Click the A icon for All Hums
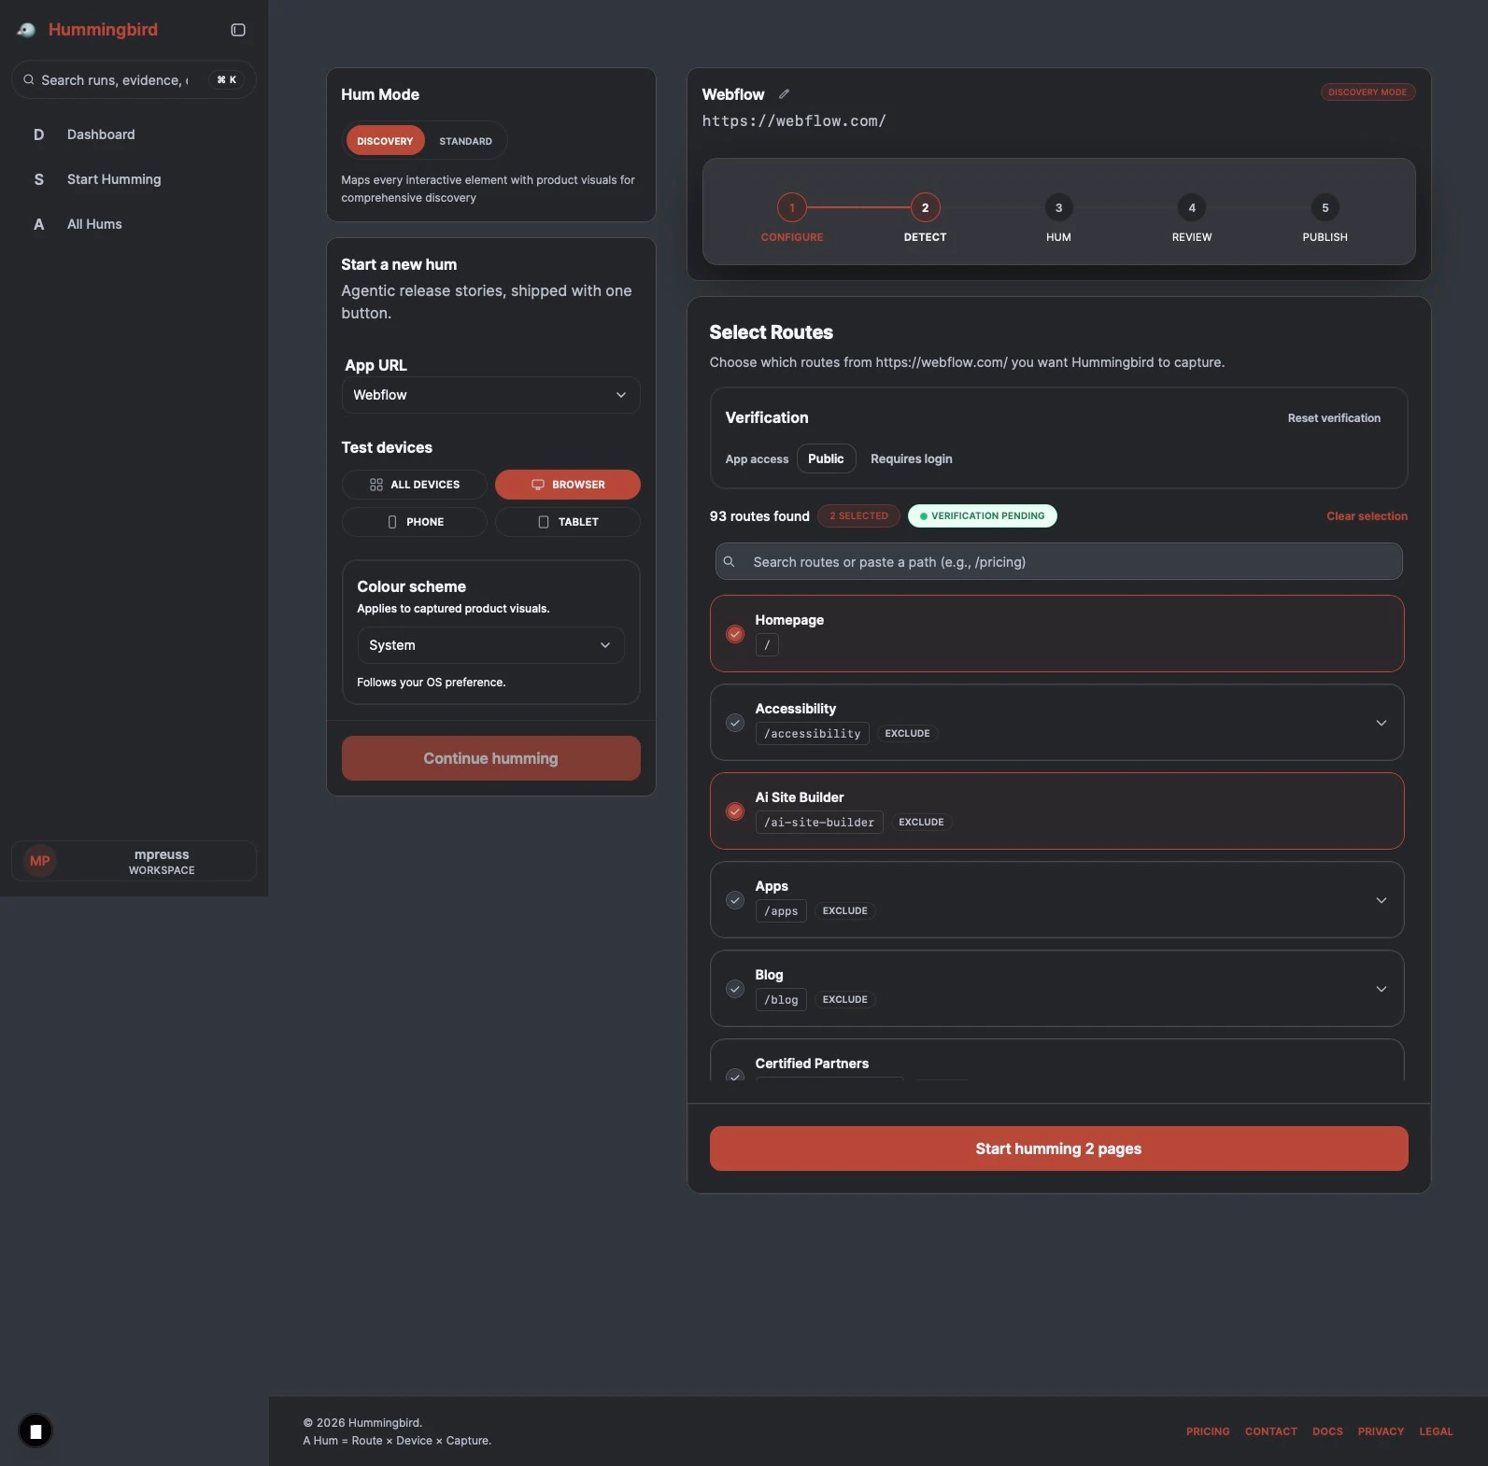This screenshot has height=1466, width=1488. tap(38, 224)
